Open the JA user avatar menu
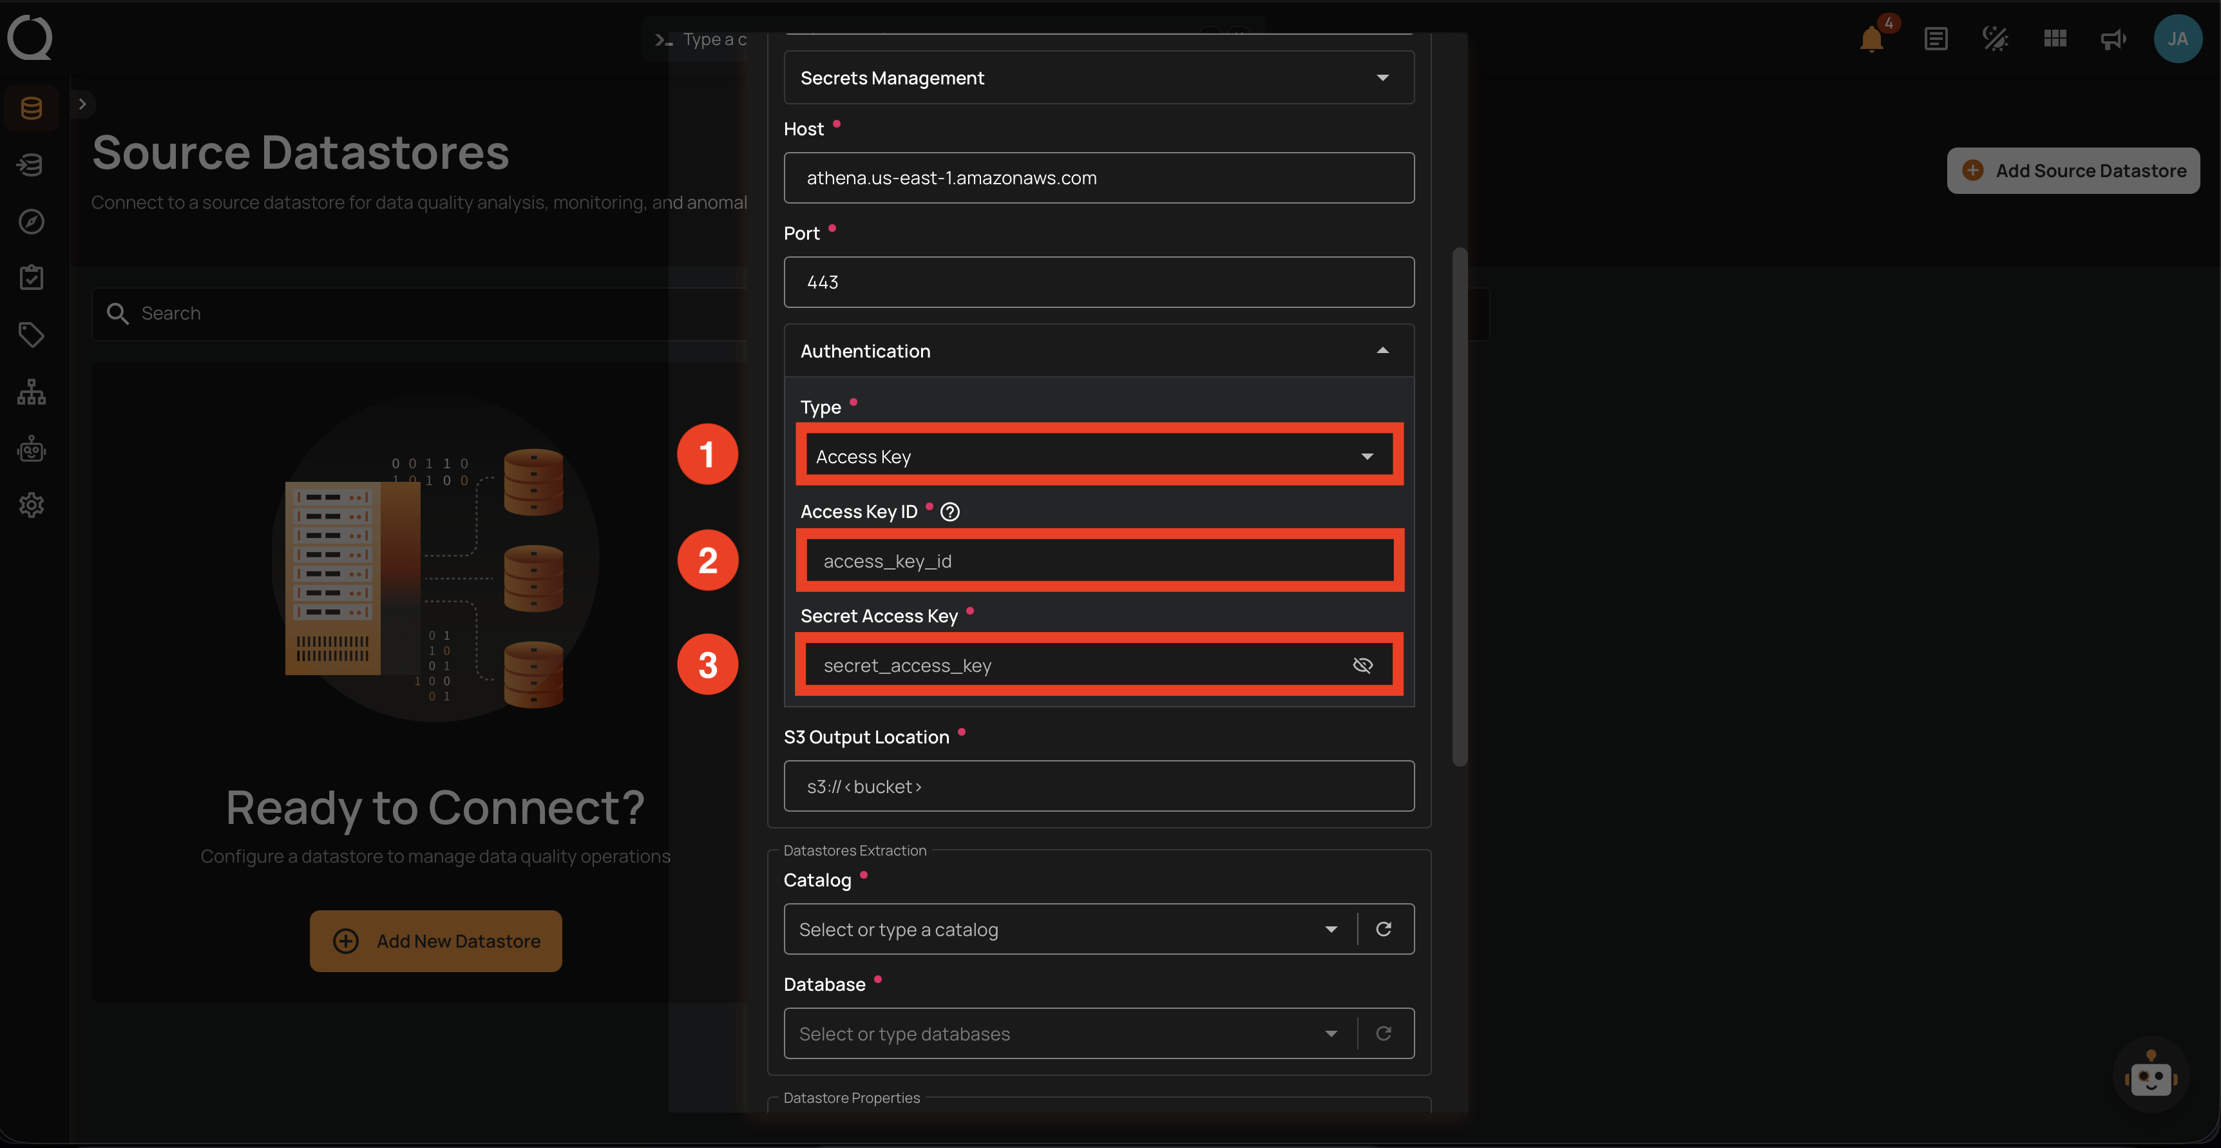Screen dimensions: 2221x1148 [2178, 39]
